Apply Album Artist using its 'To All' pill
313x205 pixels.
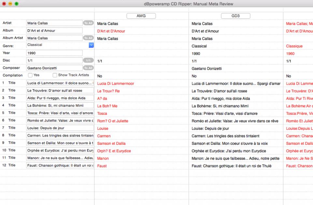tap(88, 38)
